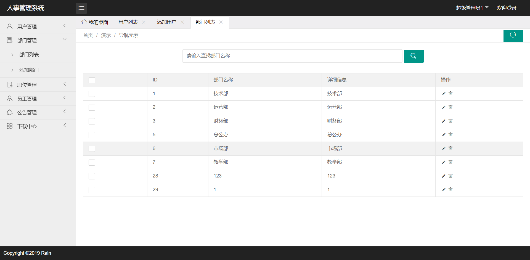The height and width of the screenshot is (260, 530).
Task: Check the box for the 财务部 row
Action: [92, 121]
